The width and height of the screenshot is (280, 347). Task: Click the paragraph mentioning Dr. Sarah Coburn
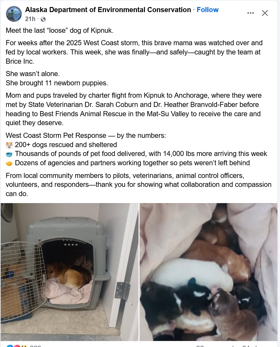tap(133, 109)
